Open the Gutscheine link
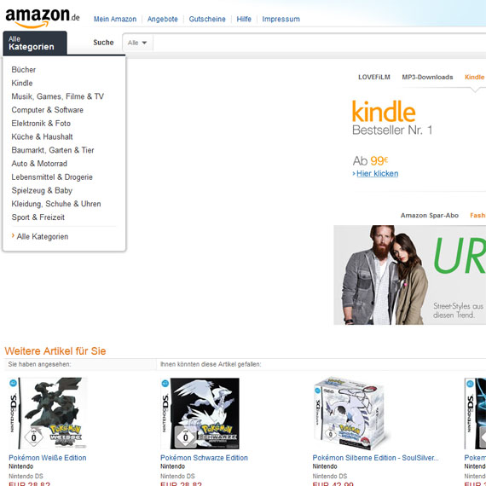486x486 pixels. click(x=207, y=20)
